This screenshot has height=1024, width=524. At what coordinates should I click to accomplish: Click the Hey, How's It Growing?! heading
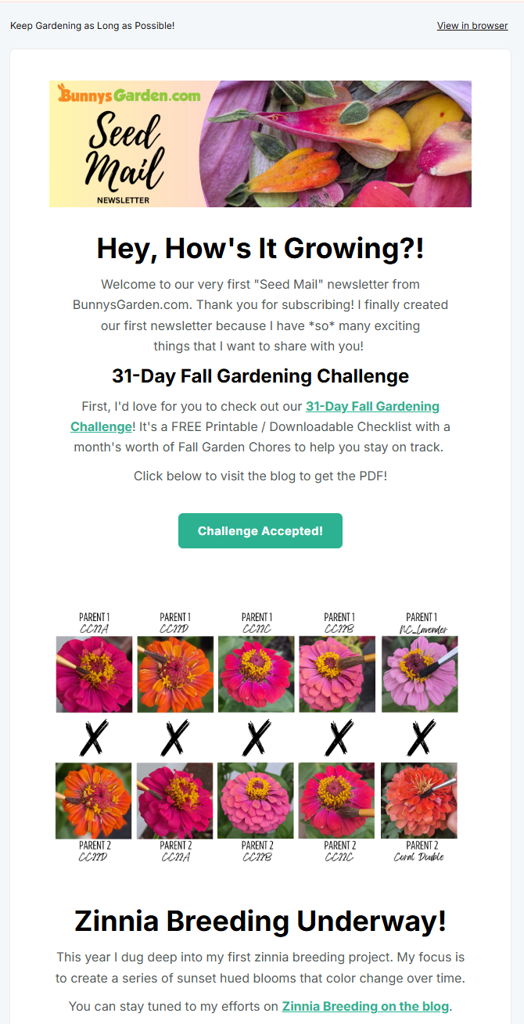pos(260,249)
